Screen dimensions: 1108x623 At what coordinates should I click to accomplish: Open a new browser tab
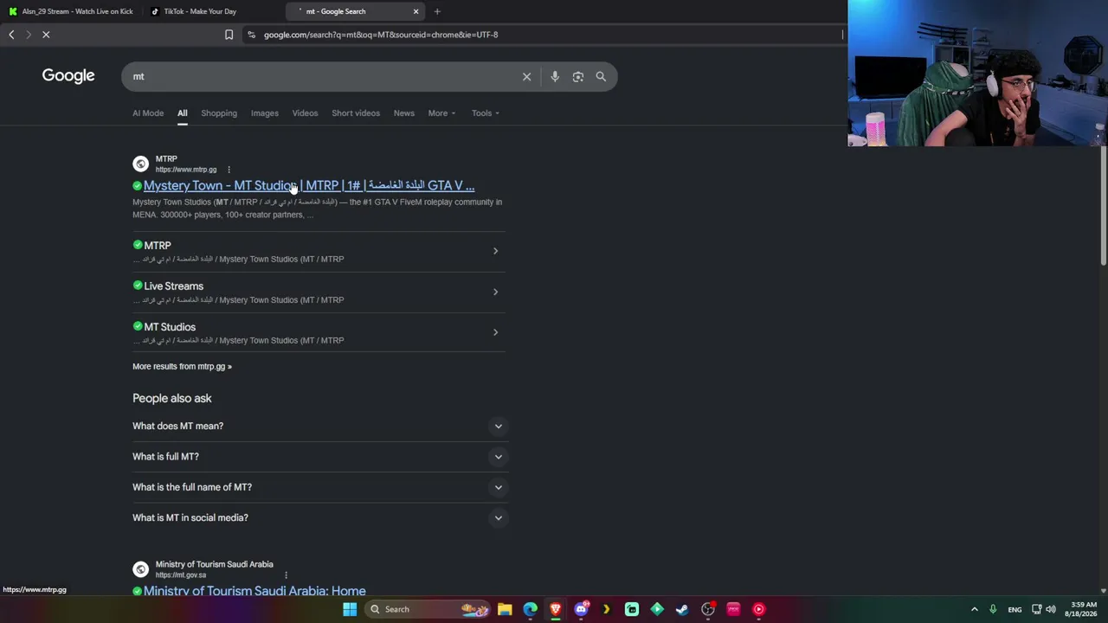click(x=437, y=11)
